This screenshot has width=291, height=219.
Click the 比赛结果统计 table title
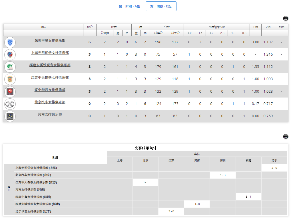[146, 148]
